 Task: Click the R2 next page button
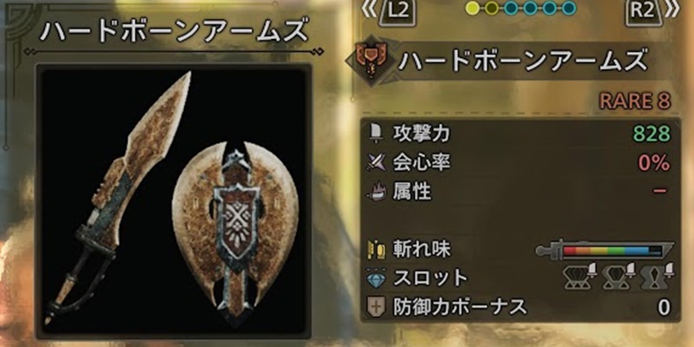pyautogui.click(x=644, y=11)
